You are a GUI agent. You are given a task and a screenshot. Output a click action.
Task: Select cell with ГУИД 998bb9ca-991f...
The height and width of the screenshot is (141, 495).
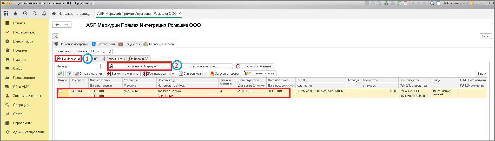pos(321,91)
